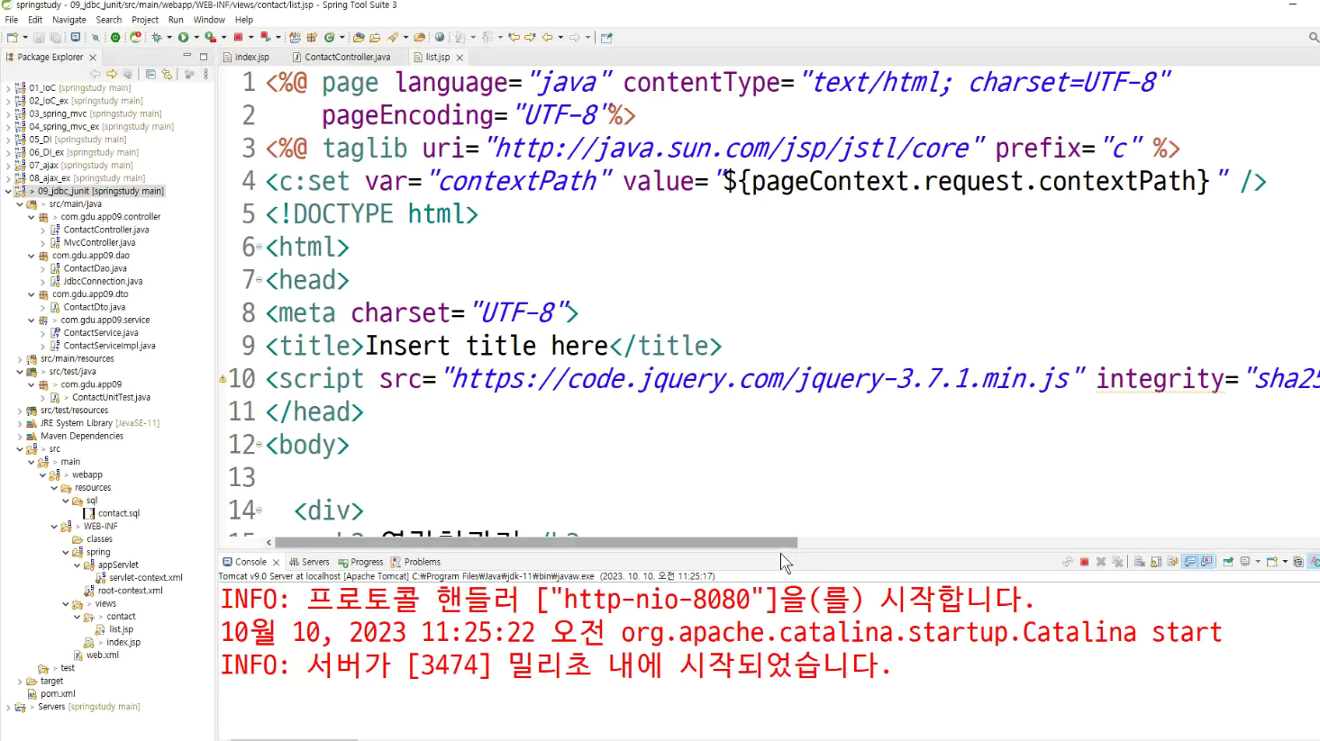Image resolution: width=1320 pixels, height=741 pixels.
Task: Click the Last Edit Location arrow icon
Action: coord(513,38)
